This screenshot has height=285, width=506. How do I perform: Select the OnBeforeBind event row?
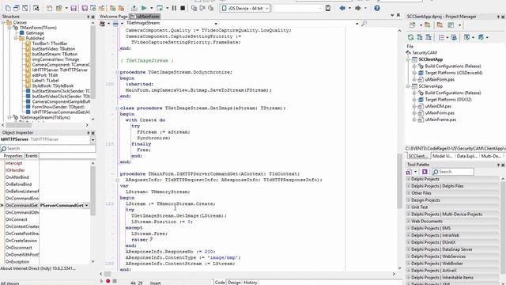pyautogui.click(x=19, y=184)
